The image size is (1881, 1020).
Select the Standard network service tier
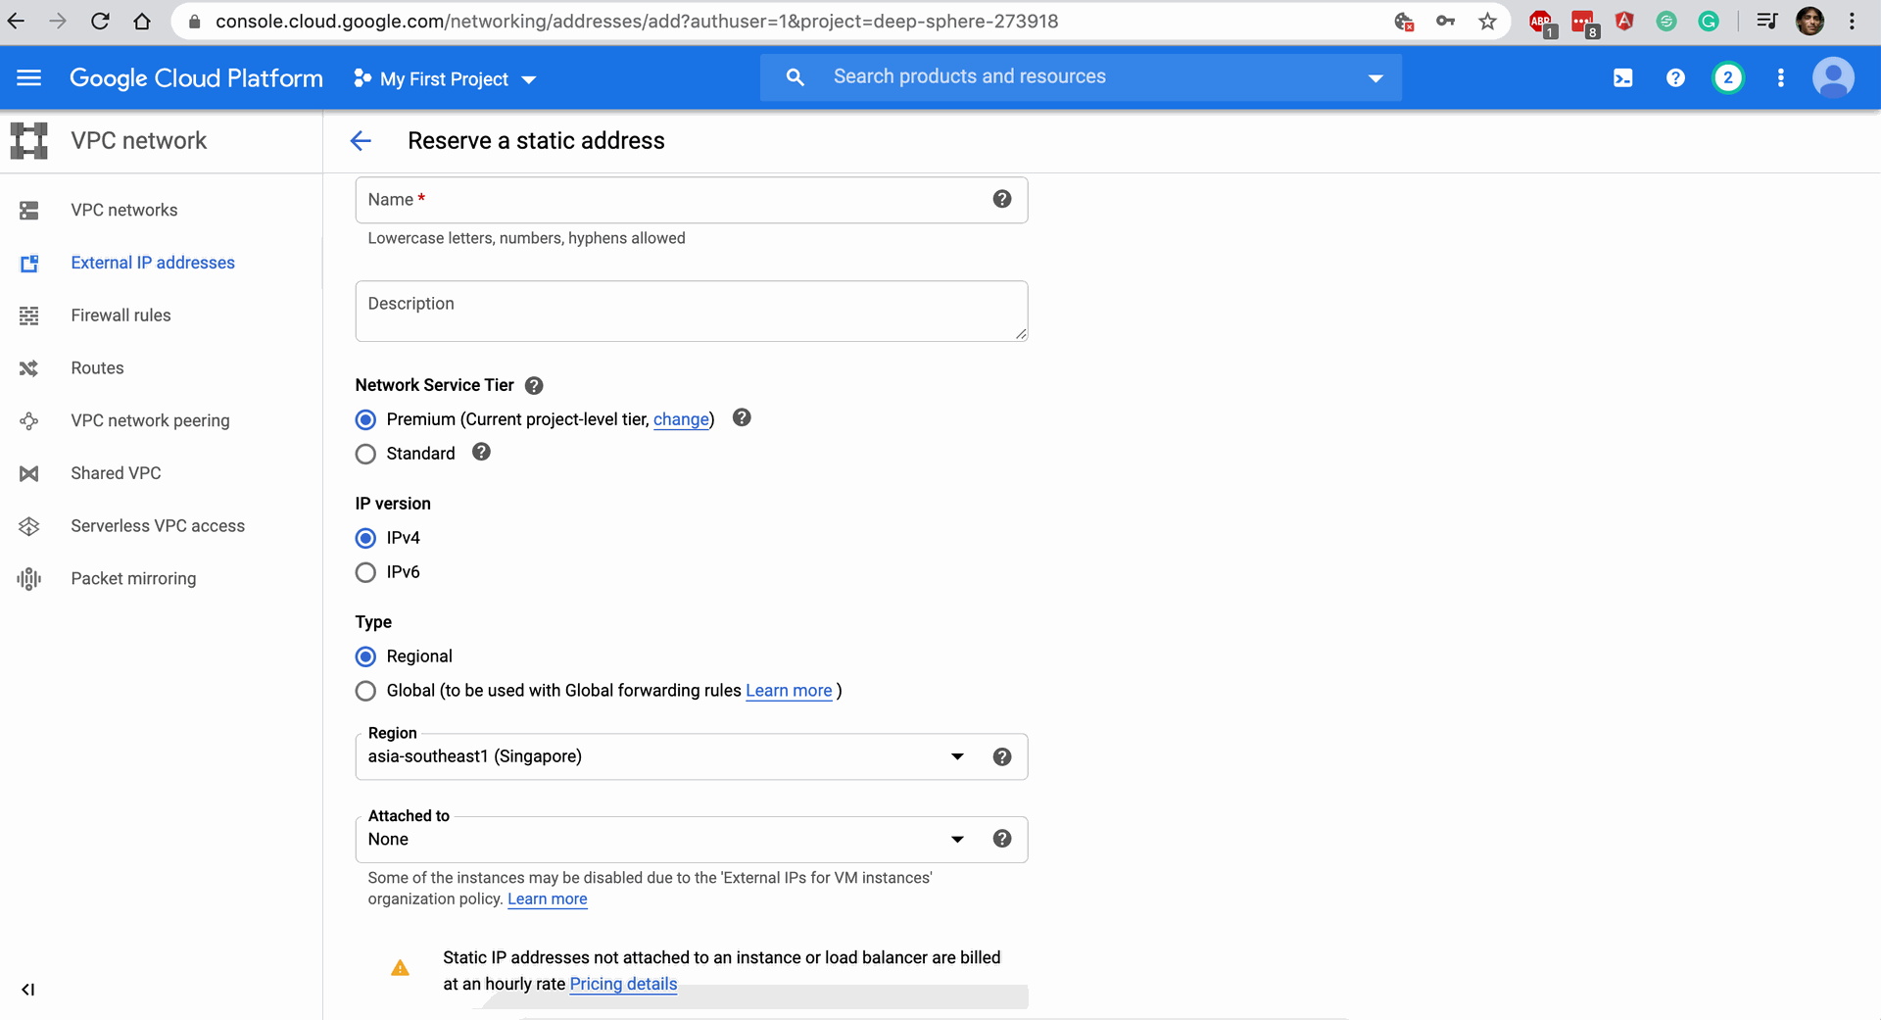[365, 455]
